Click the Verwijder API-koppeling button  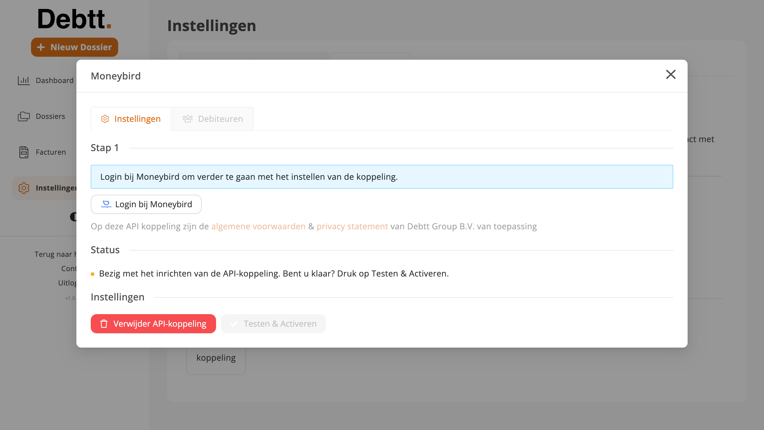click(x=153, y=324)
